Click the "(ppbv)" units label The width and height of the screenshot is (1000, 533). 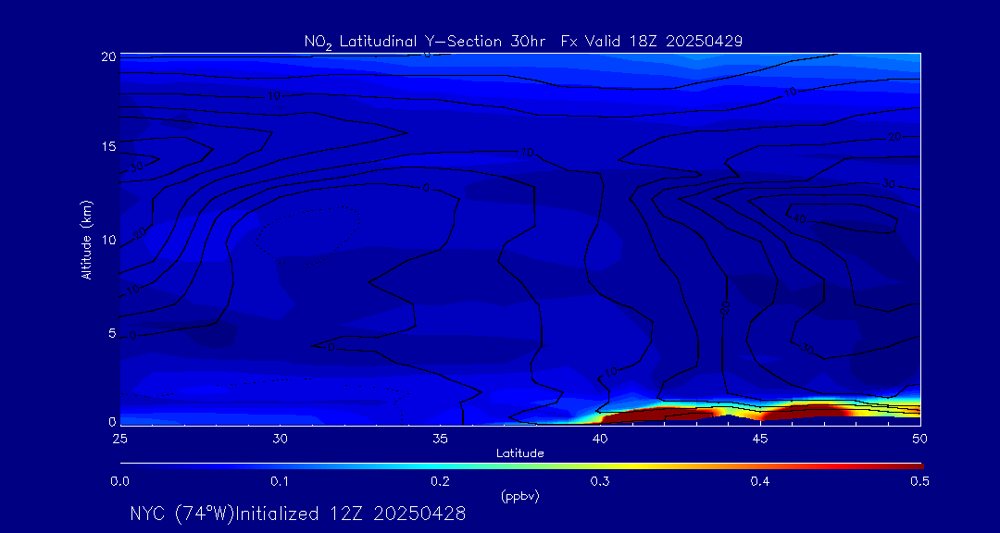520,497
